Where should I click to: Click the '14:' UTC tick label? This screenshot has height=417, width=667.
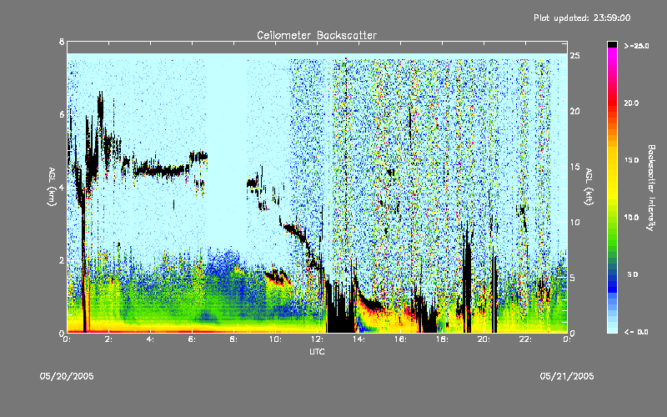359,339
